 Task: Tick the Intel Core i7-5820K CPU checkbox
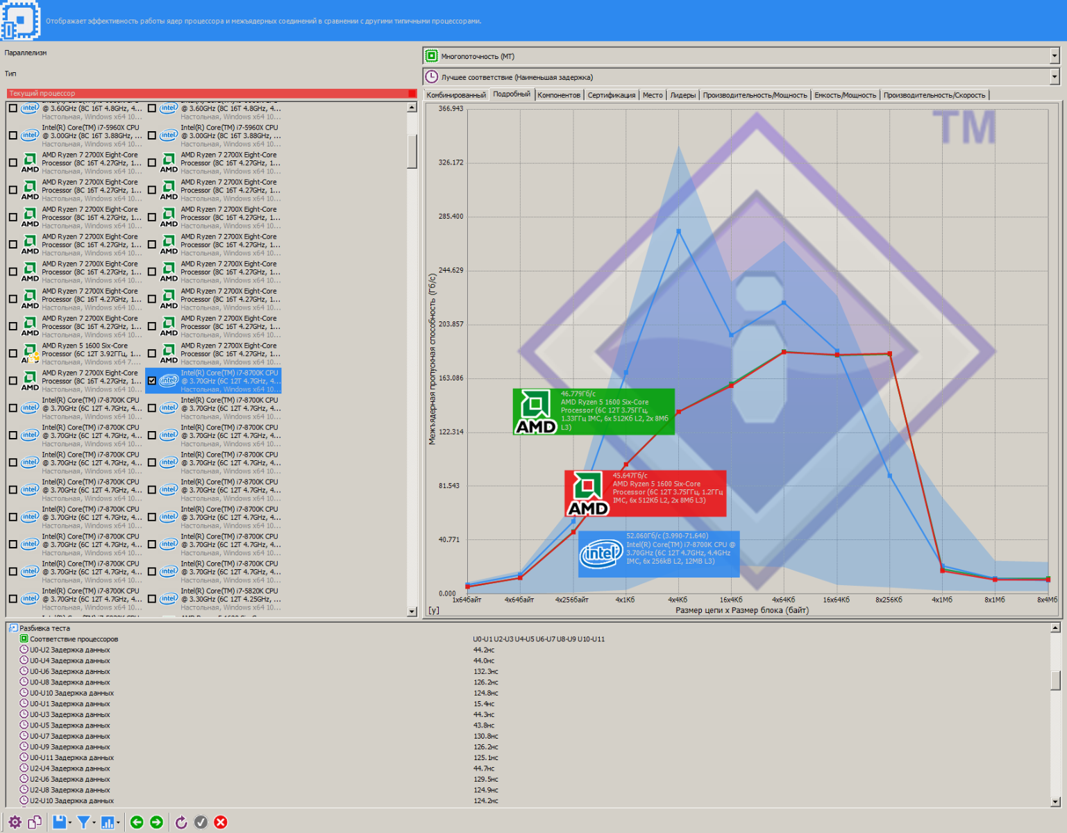(152, 599)
